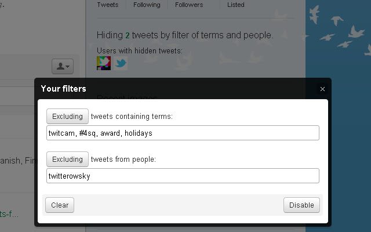The width and height of the screenshot is (371, 232).
Task: Click the green hidden tweets count
Action: coord(128,35)
